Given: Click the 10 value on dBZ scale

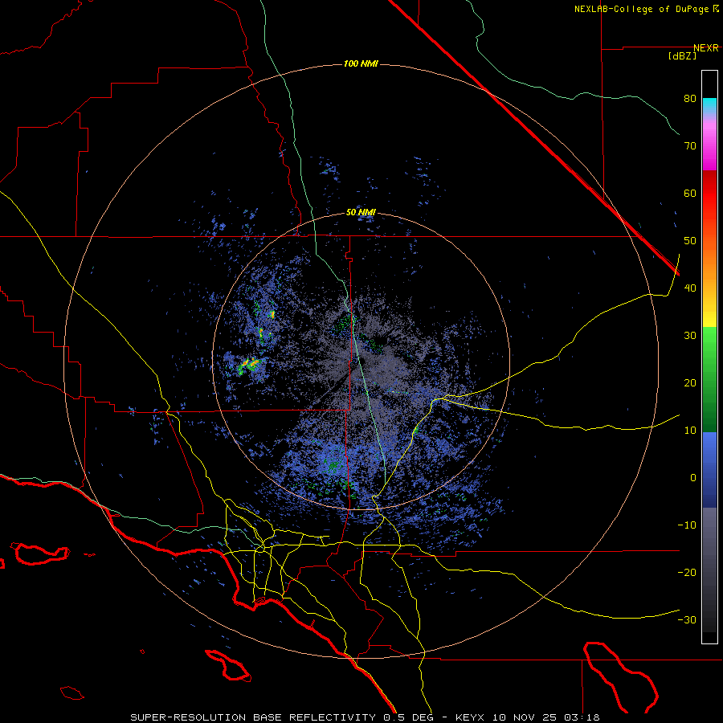Looking at the screenshot, I should point(690,431).
